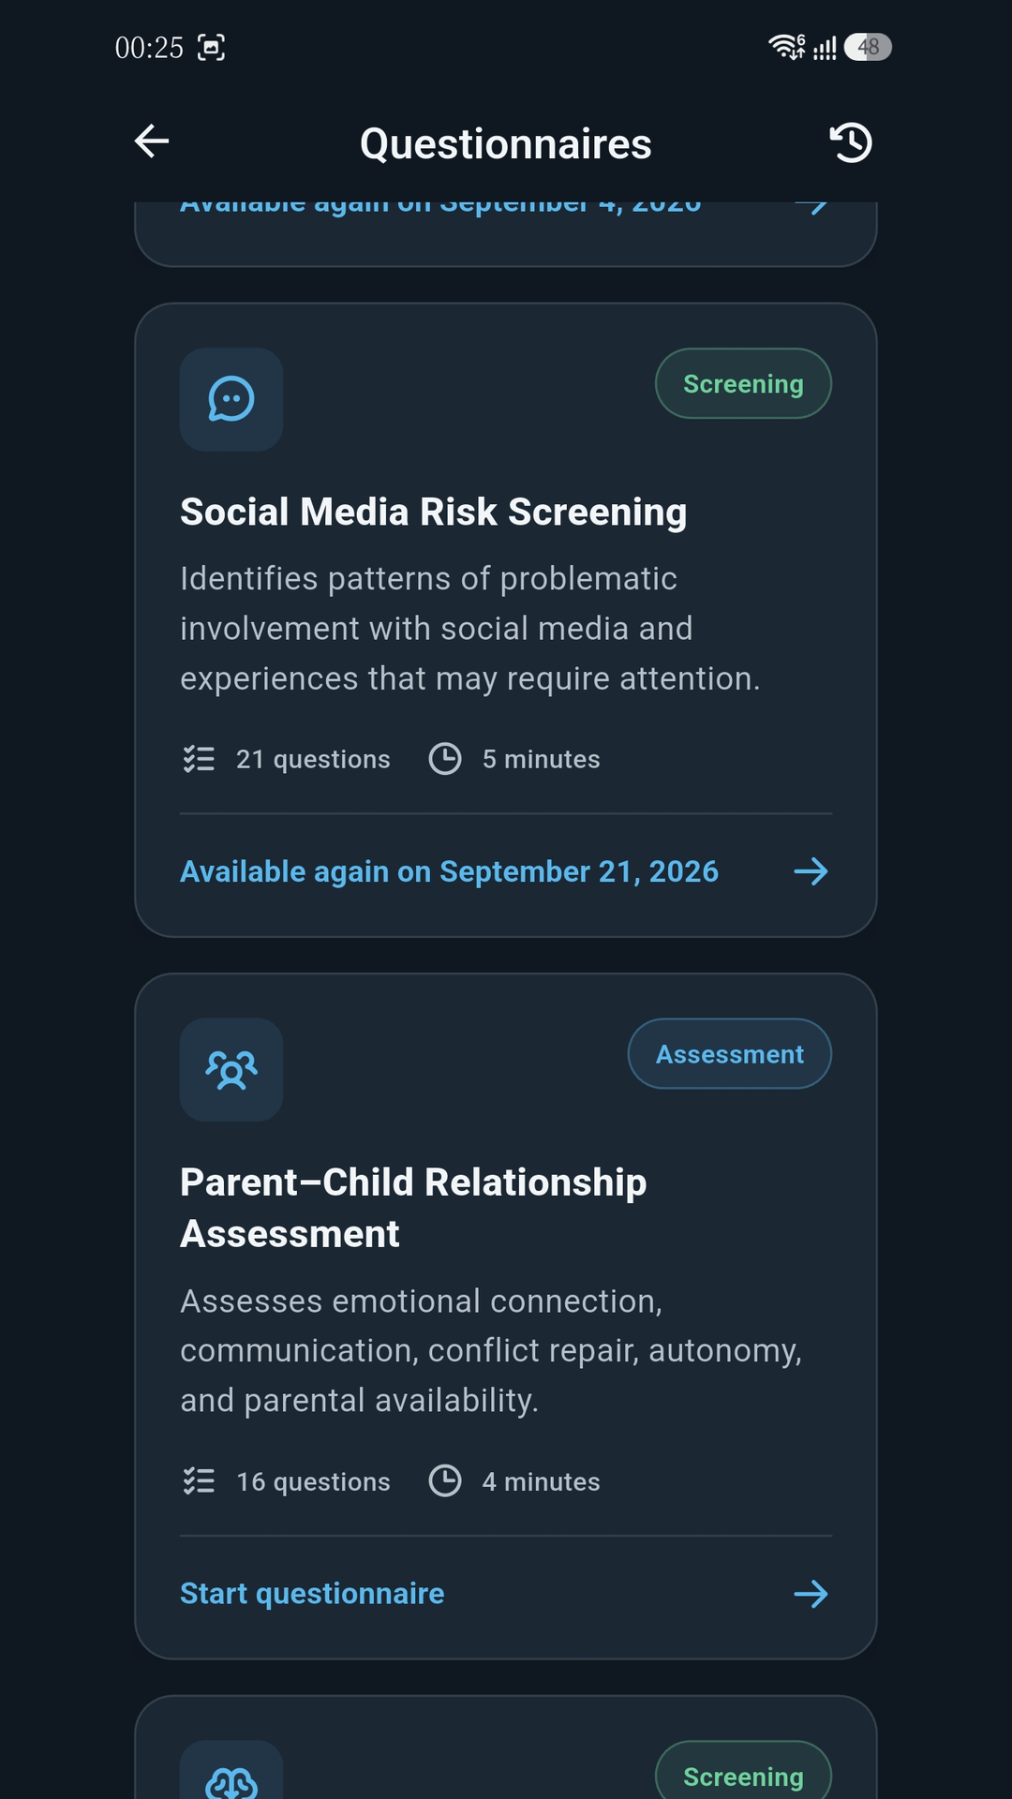Image resolution: width=1012 pixels, height=1799 pixels.
Task: Open the Parent–Child Relationship Assessment title
Action: pos(413,1208)
